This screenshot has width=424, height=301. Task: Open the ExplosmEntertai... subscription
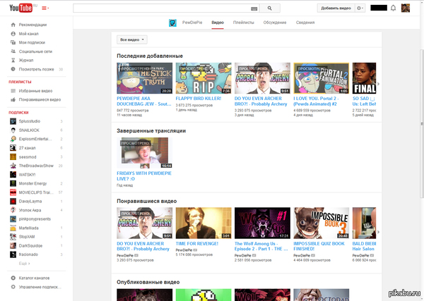point(35,139)
